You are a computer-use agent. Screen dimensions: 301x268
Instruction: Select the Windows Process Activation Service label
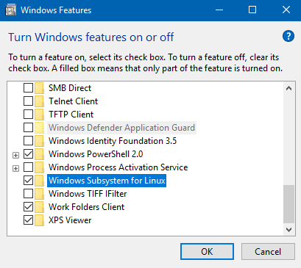[x=118, y=167]
